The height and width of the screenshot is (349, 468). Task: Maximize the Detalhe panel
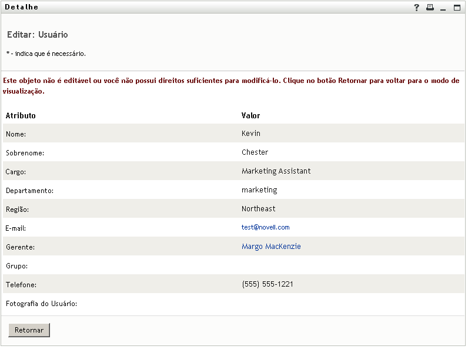coord(457,8)
